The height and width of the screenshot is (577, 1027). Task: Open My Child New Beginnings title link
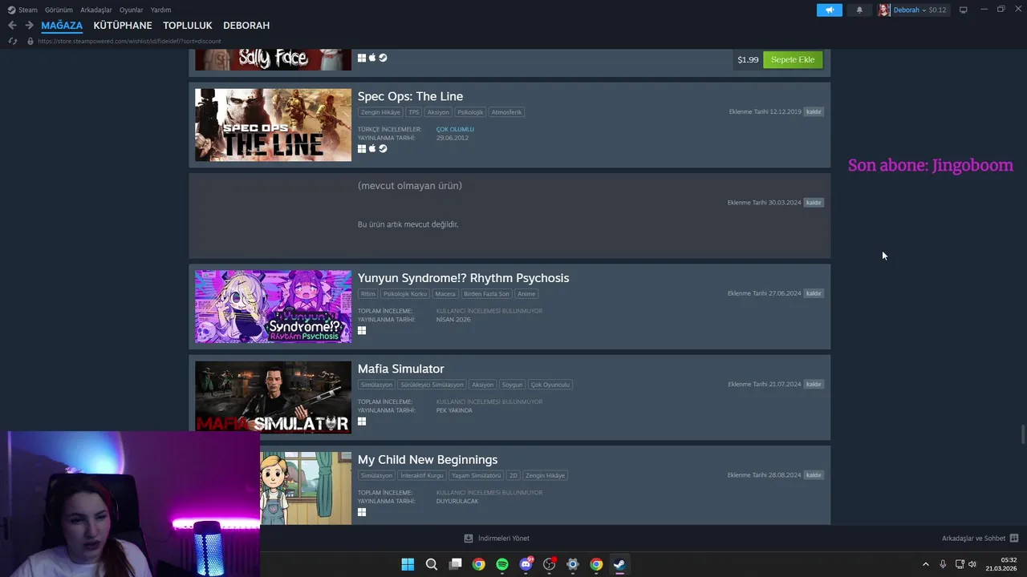click(428, 459)
